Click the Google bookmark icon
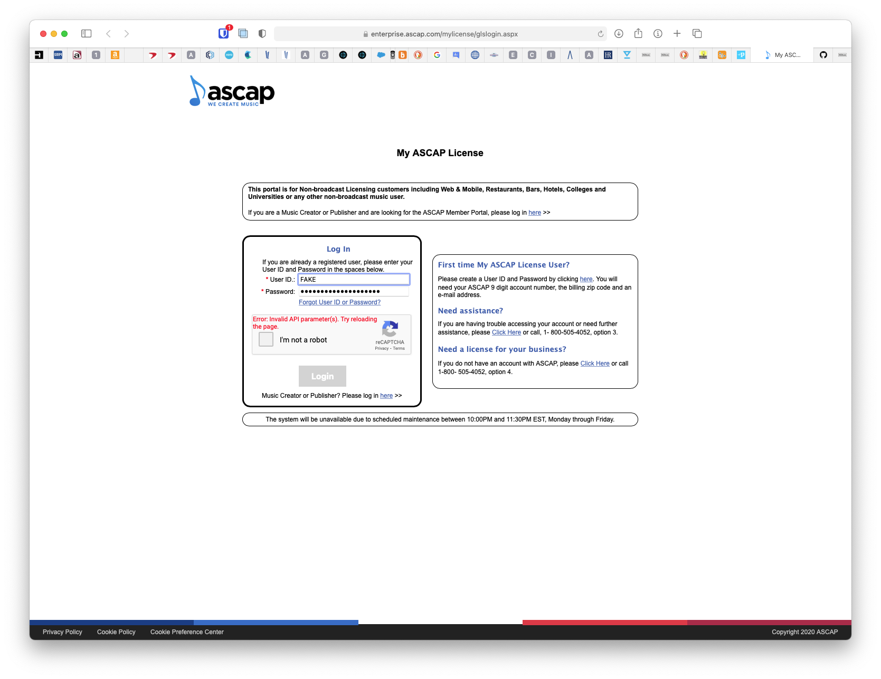The height and width of the screenshot is (679, 881). tap(437, 55)
